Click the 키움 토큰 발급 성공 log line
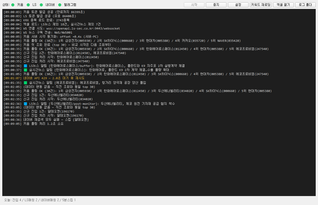The image size is (318, 205). 44,12
